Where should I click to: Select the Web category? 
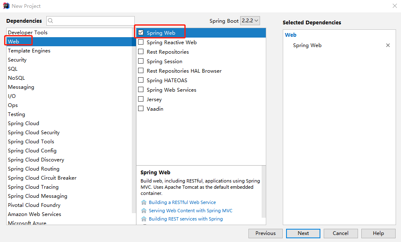coord(69,41)
